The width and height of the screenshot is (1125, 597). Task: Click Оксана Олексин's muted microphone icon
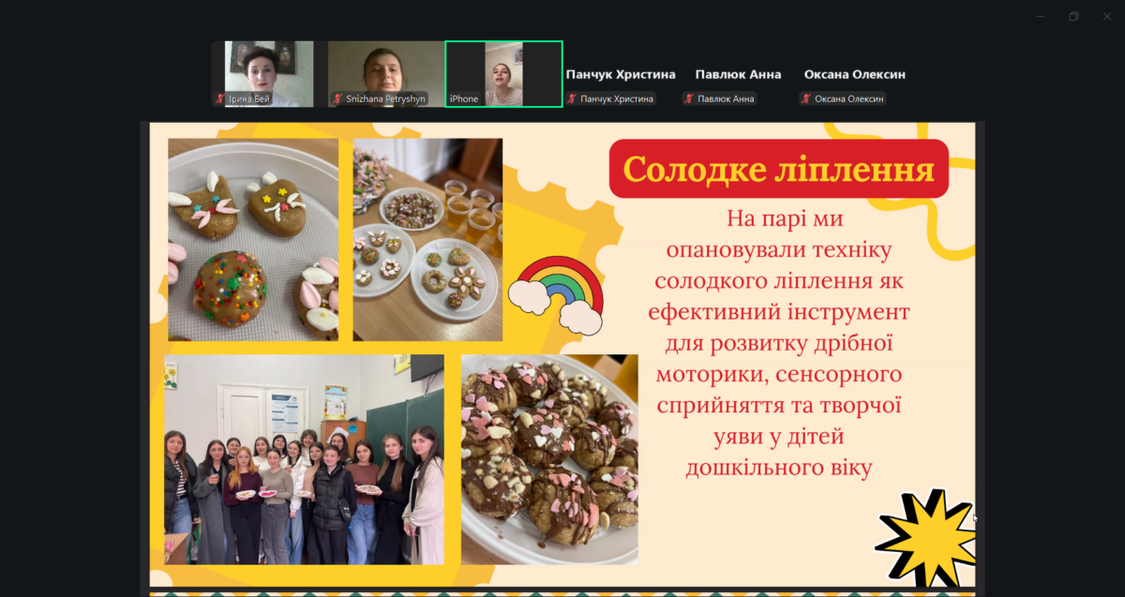[806, 98]
